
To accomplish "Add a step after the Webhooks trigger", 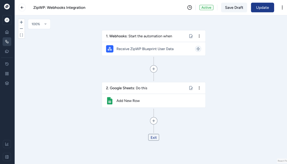I will tap(154, 69).
